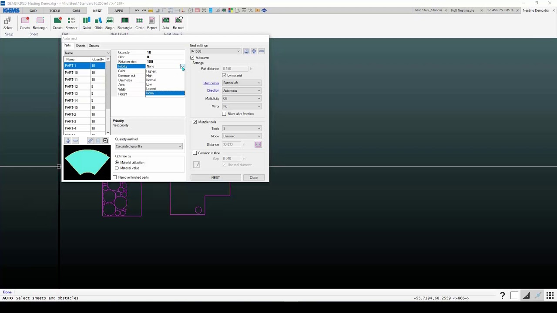Open the Start corner dropdown
Viewport: 557px width, 313px height.
click(242, 83)
